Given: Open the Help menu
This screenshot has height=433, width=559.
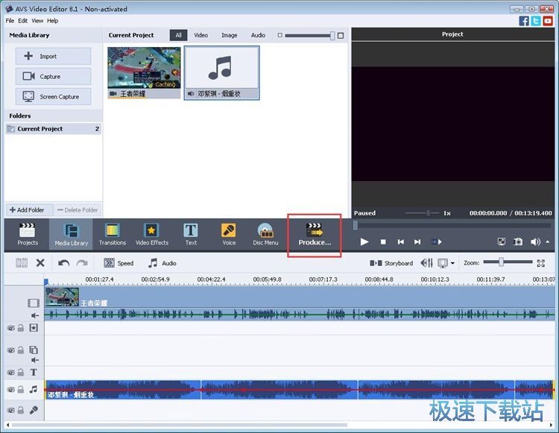Looking at the screenshot, I should (x=52, y=21).
